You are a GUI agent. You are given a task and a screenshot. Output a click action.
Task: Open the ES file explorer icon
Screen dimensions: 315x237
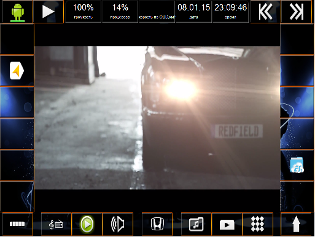pyautogui.click(x=297, y=165)
